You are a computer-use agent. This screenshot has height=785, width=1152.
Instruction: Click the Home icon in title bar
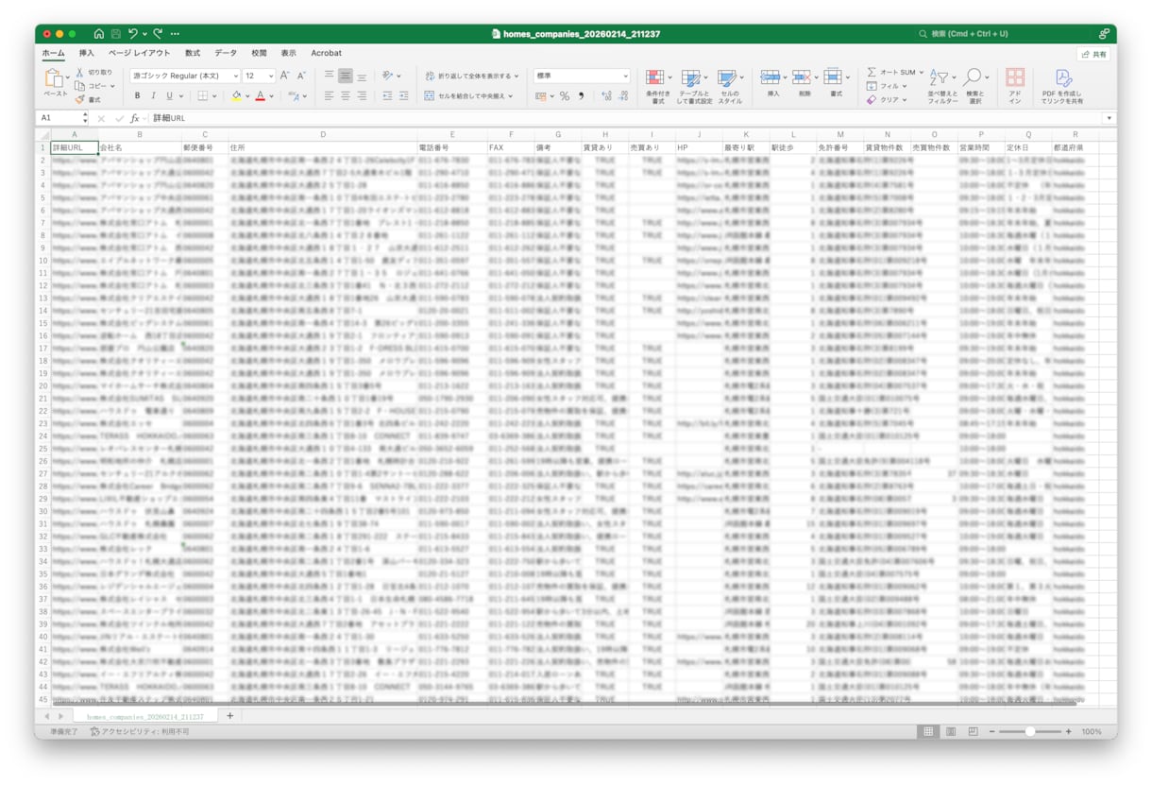[x=99, y=34]
